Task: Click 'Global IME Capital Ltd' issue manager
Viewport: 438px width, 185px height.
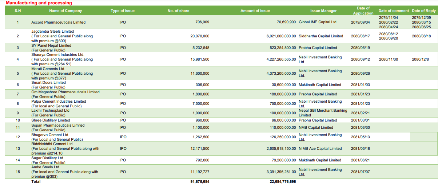Action: pyautogui.click(x=318, y=22)
